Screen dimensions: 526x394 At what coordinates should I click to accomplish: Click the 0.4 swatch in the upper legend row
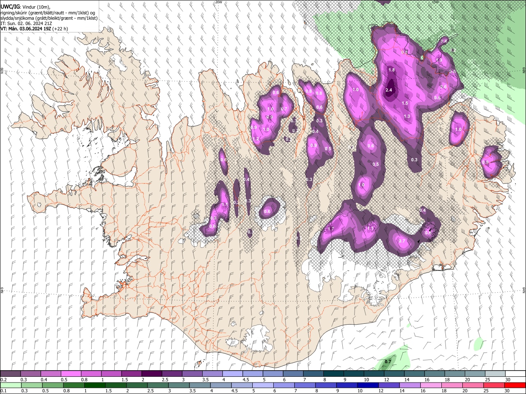pos(51,374)
